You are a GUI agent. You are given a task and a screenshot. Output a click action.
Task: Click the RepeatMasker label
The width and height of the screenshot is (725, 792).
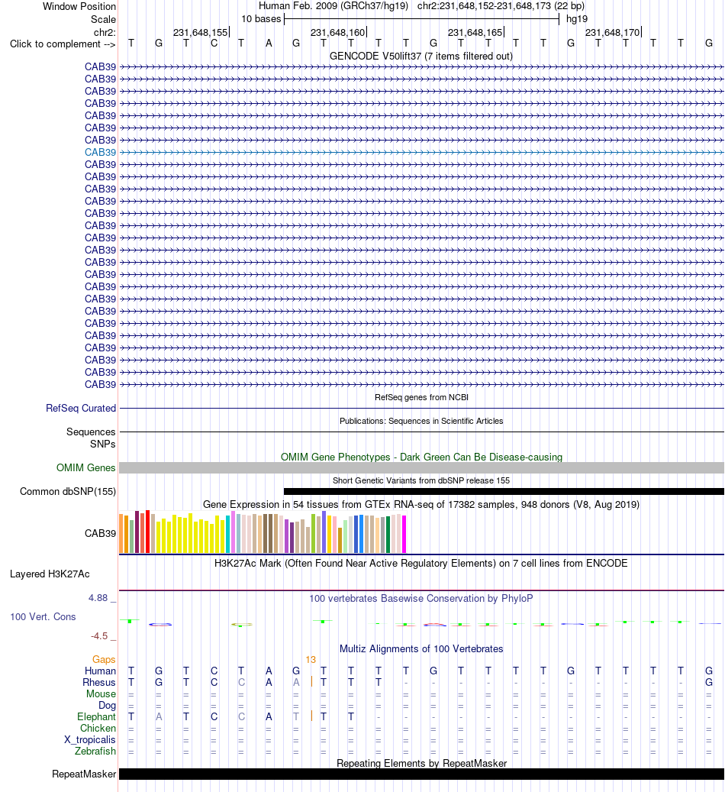click(84, 774)
